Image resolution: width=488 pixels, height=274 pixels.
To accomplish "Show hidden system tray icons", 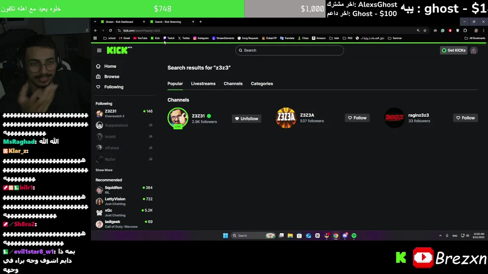I will pyautogui.click(x=440, y=236).
